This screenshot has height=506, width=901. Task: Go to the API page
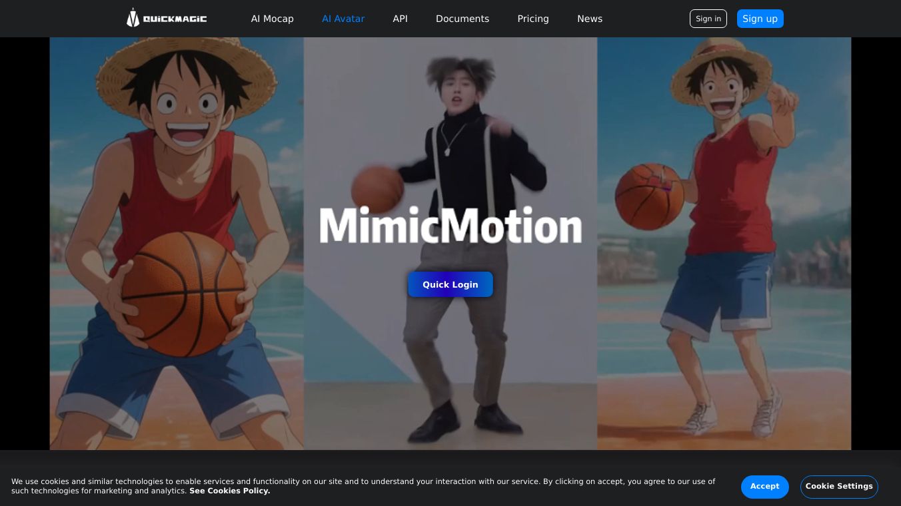tap(400, 19)
